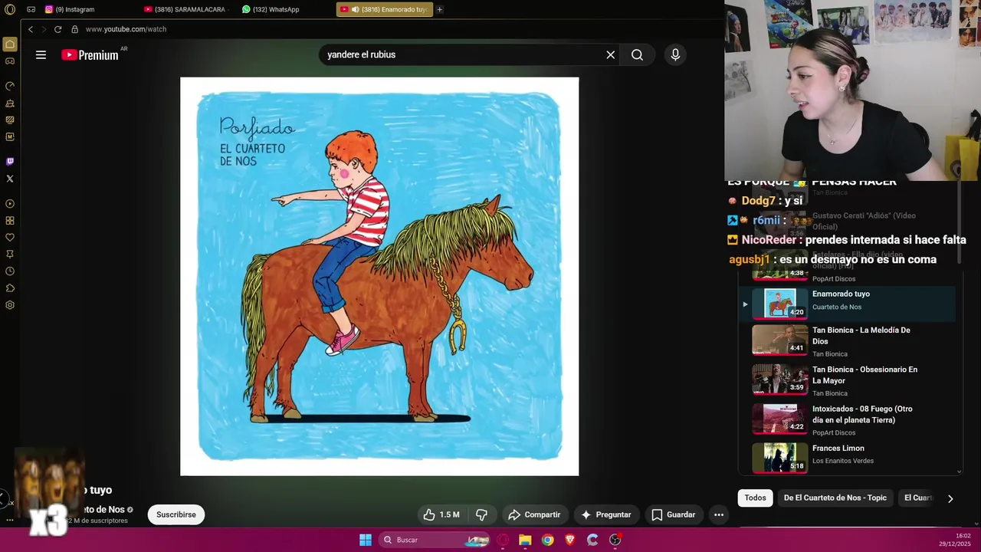Open new tab with plus button
The height and width of the screenshot is (552, 981).
click(x=439, y=9)
